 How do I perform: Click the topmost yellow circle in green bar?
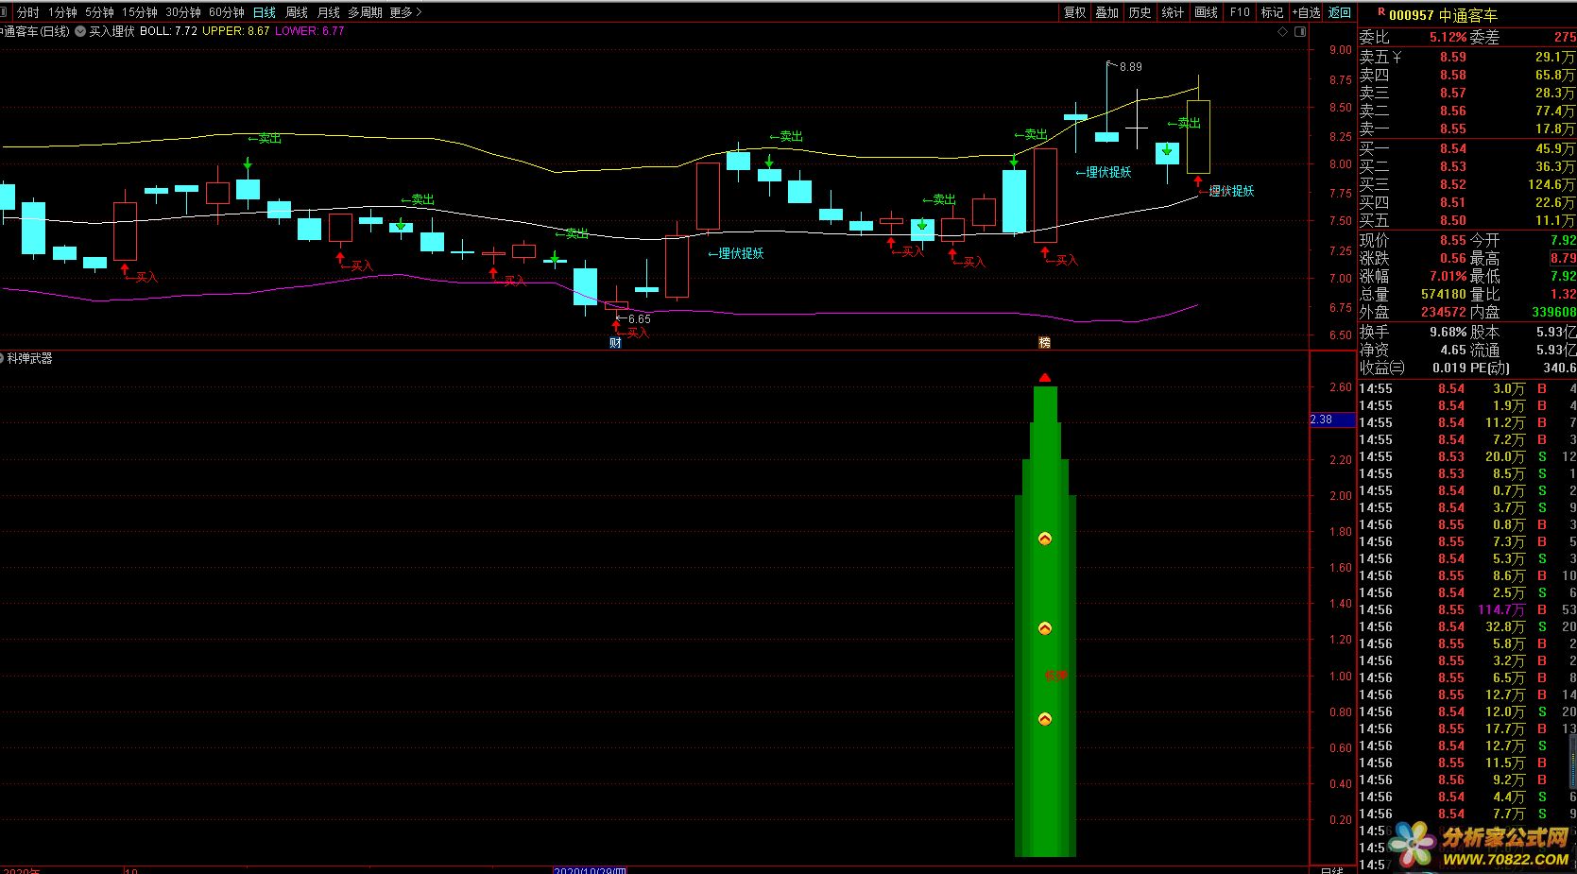1045,540
